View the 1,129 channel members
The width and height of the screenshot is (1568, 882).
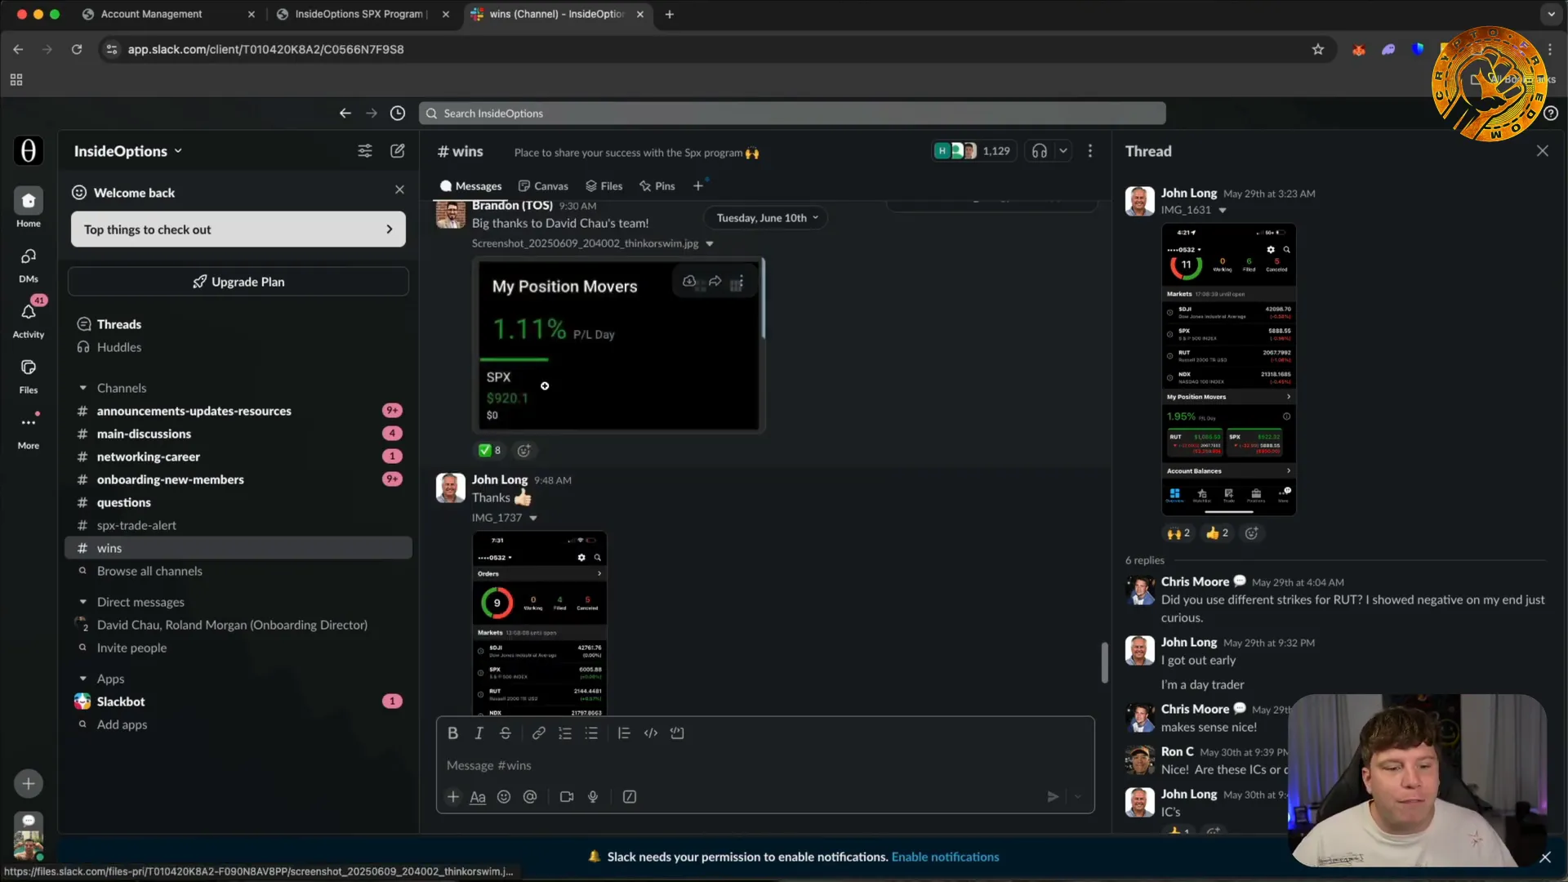click(974, 151)
